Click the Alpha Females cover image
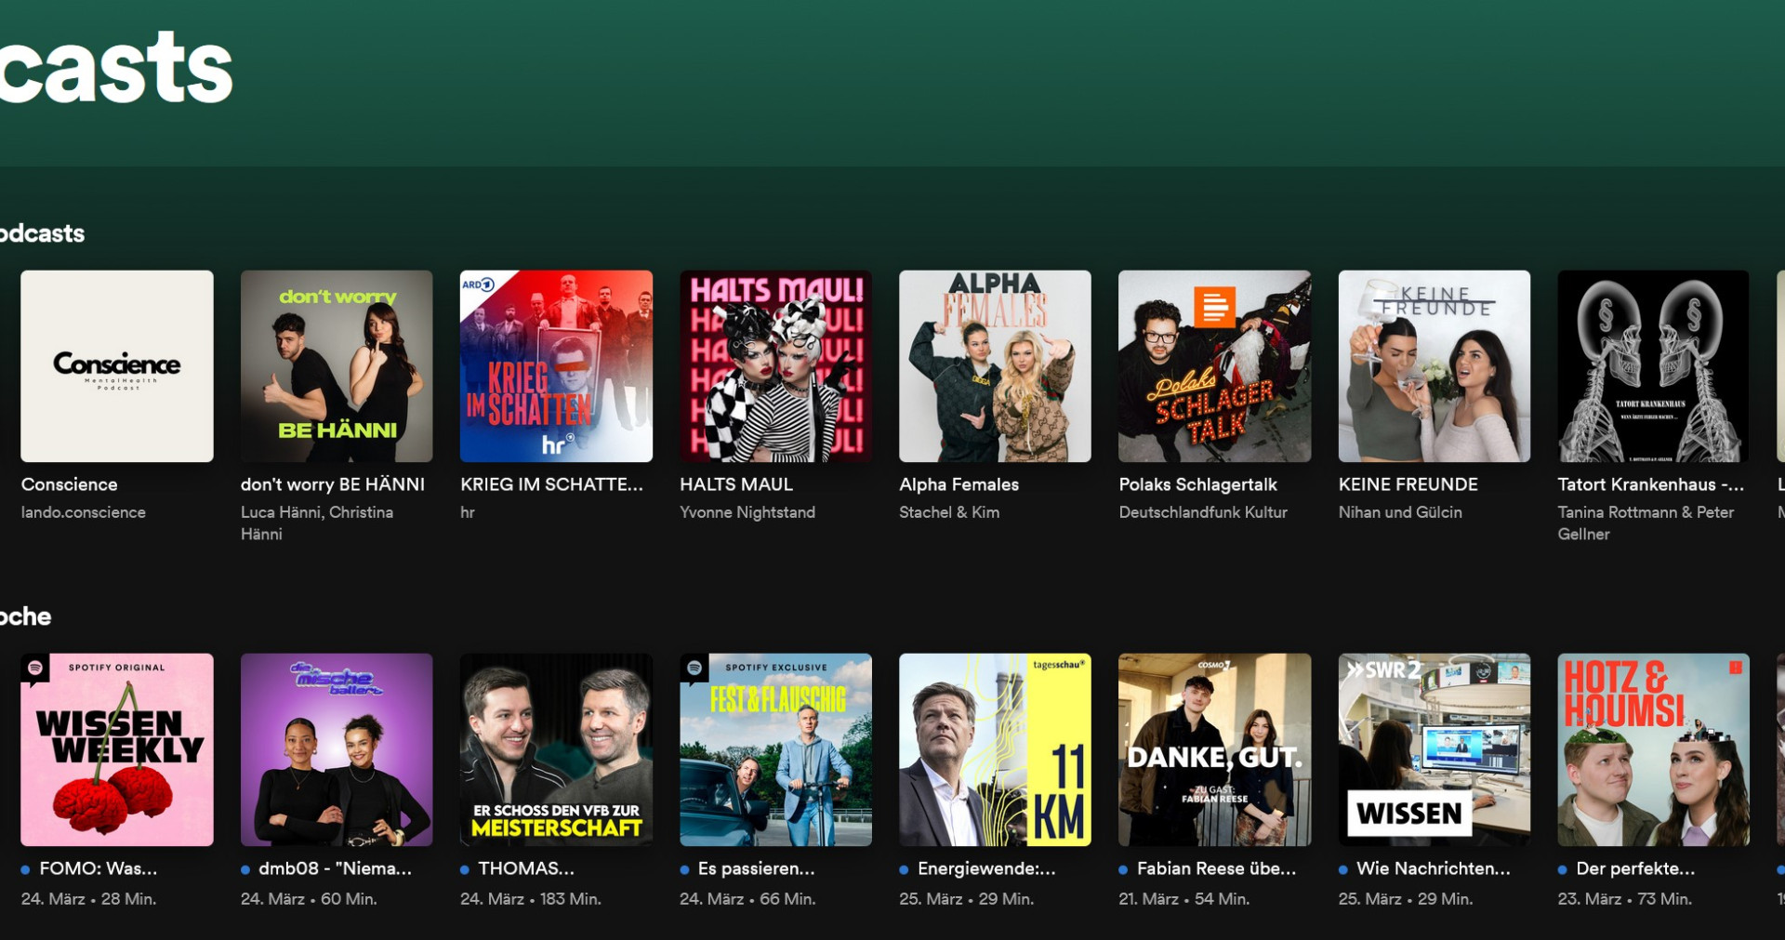1785x940 pixels. coord(995,366)
